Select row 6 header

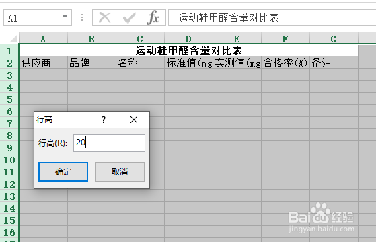9,111
